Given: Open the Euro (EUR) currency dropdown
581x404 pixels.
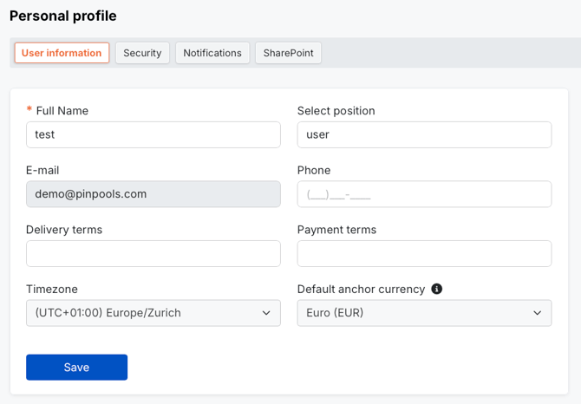Looking at the screenshot, I should [x=424, y=313].
